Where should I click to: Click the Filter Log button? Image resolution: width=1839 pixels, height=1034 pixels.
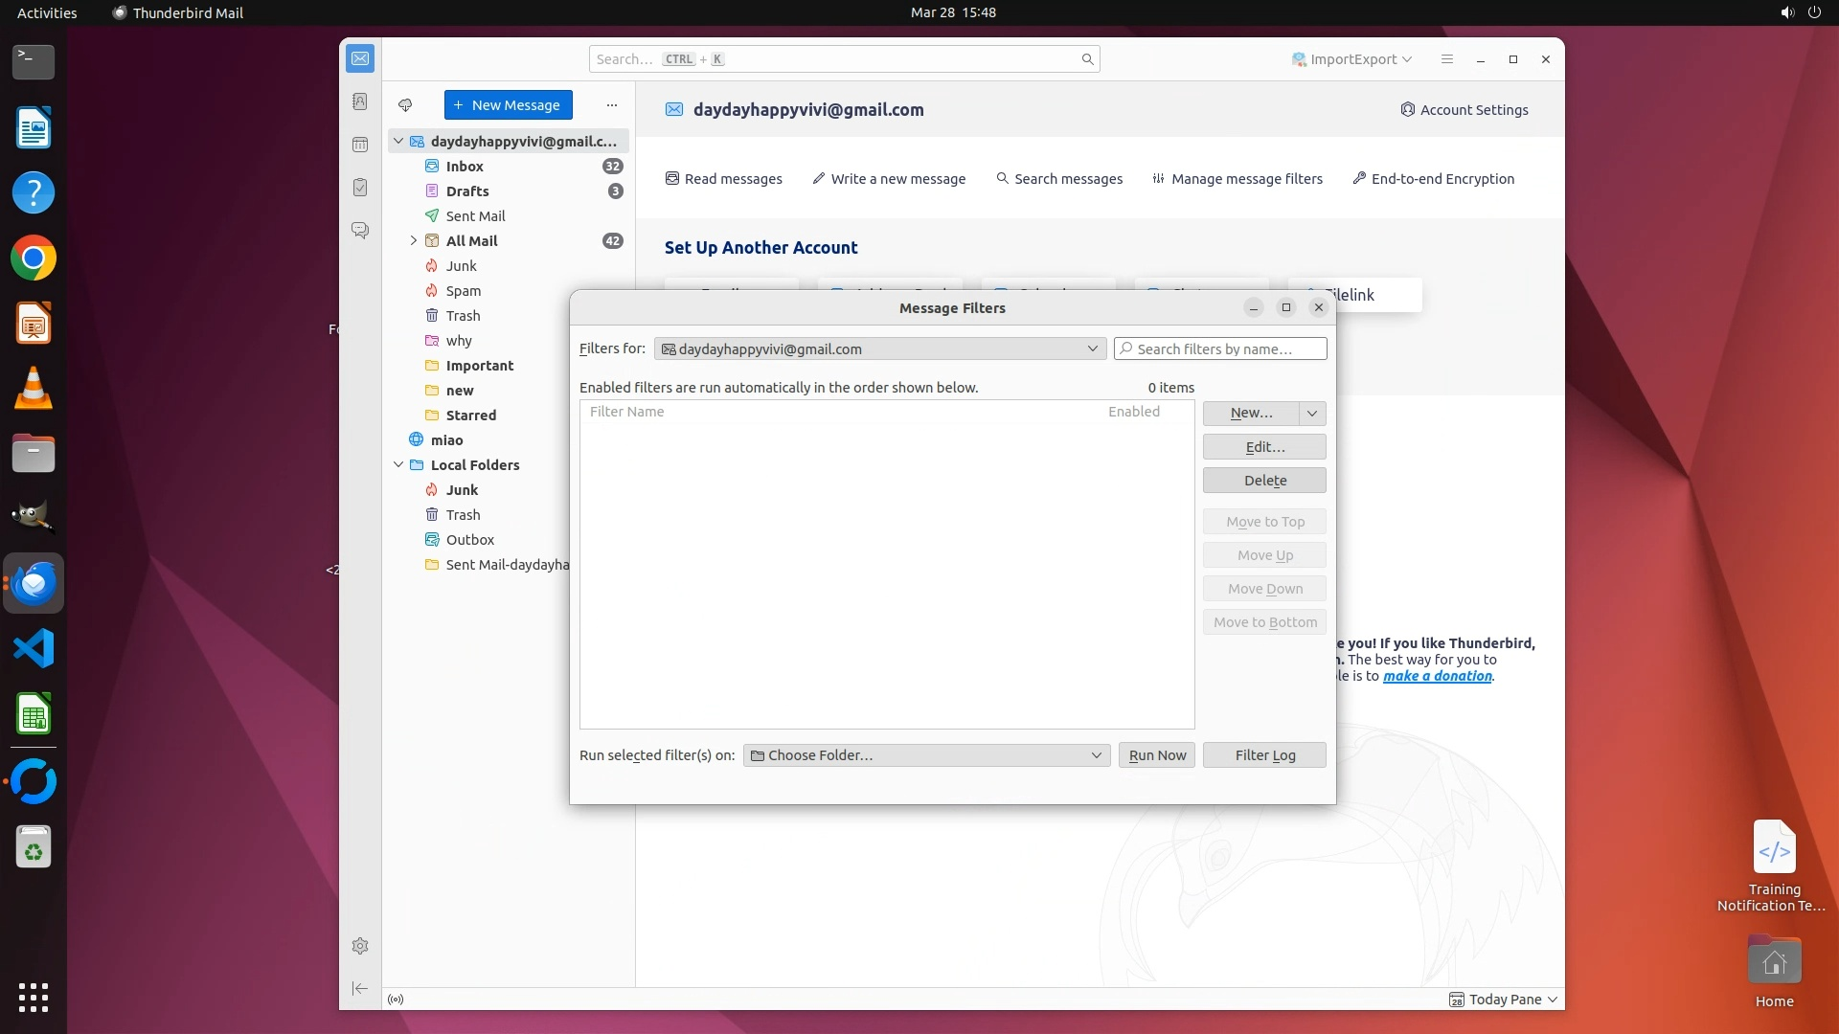pyautogui.click(x=1264, y=755)
